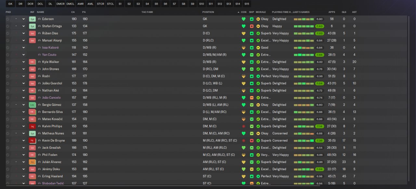Click Stefan Ortega's red match sharpness icon
This screenshot has height=189, width=416.
[x=252, y=26]
